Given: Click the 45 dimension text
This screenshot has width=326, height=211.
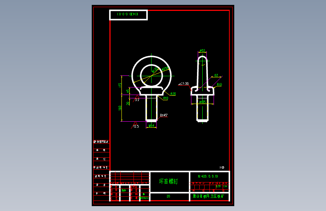Looking at the screenshot, I should coord(128,91).
